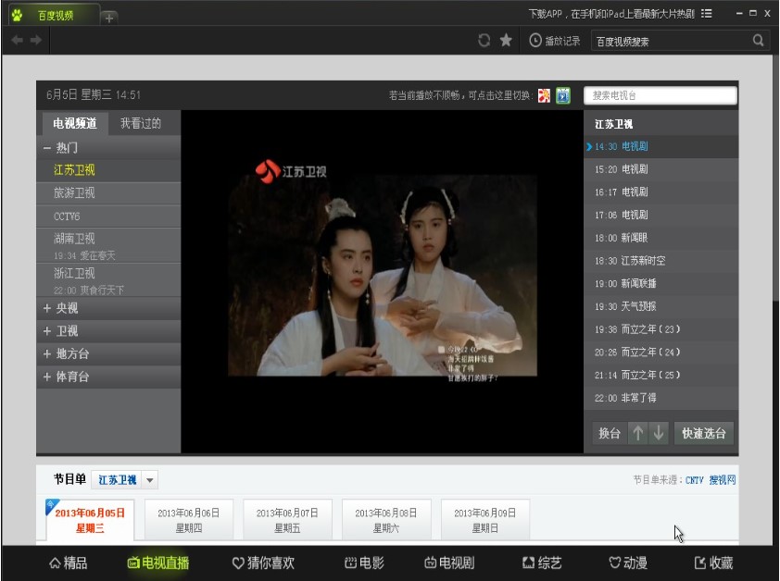Click the 17:06 电视剧 schedule entry
Image resolution: width=780 pixels, height=581 pixels.
660,216
